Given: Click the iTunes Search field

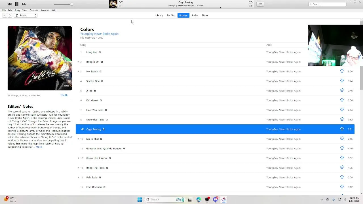Looking at the screenshot, I should [x=327, y=4].
